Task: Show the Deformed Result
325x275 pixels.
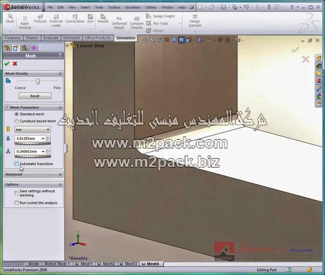Action: pos(119,23)
